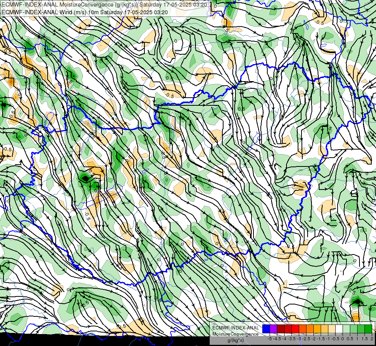This screenshot has width=376, height=346.
Task: Click the maroon swatch between -4.5 and -4
Action: click(x=281, y=329)
